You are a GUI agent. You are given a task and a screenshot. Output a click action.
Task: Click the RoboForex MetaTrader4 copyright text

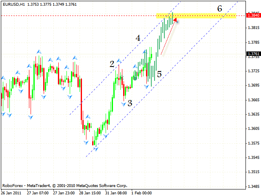coord(65,185)
